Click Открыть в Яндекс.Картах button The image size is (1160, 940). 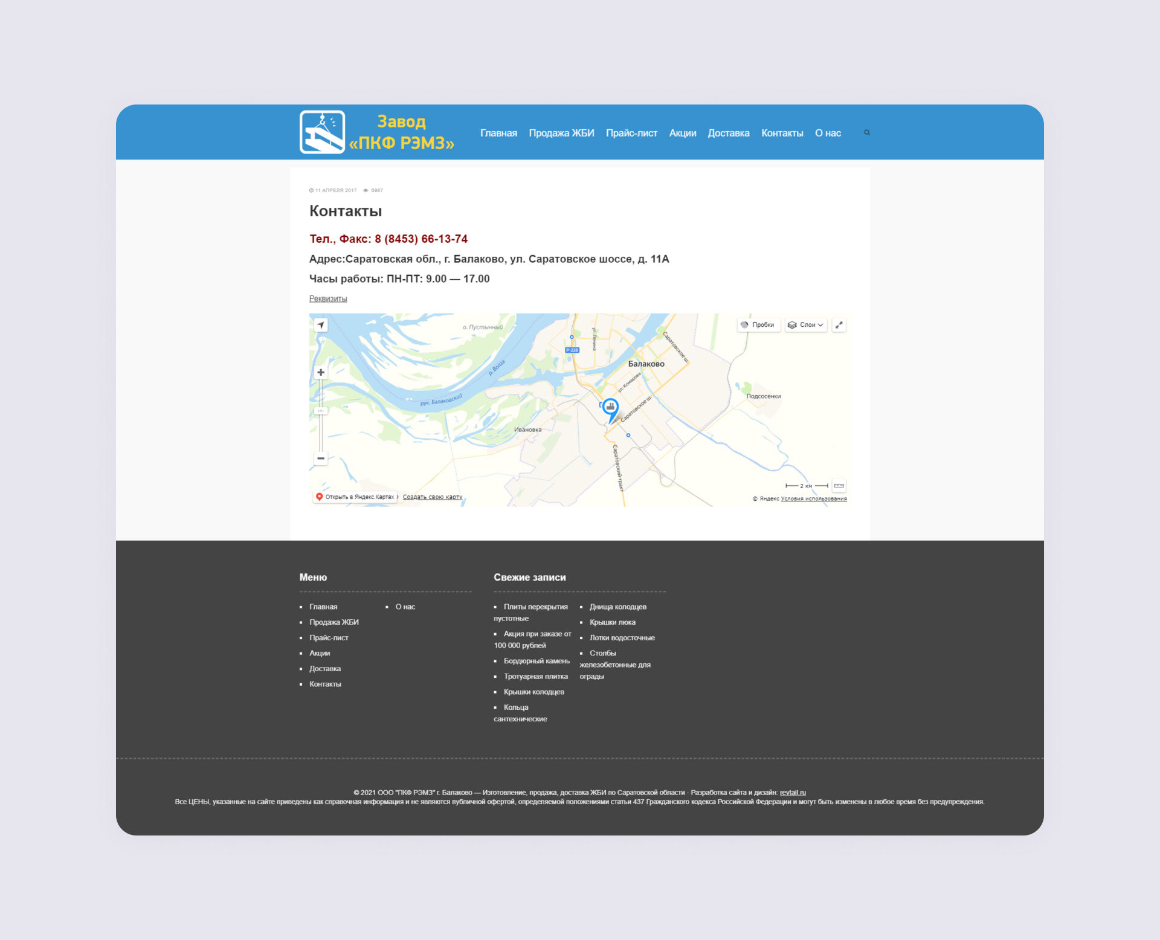point(356,497)
